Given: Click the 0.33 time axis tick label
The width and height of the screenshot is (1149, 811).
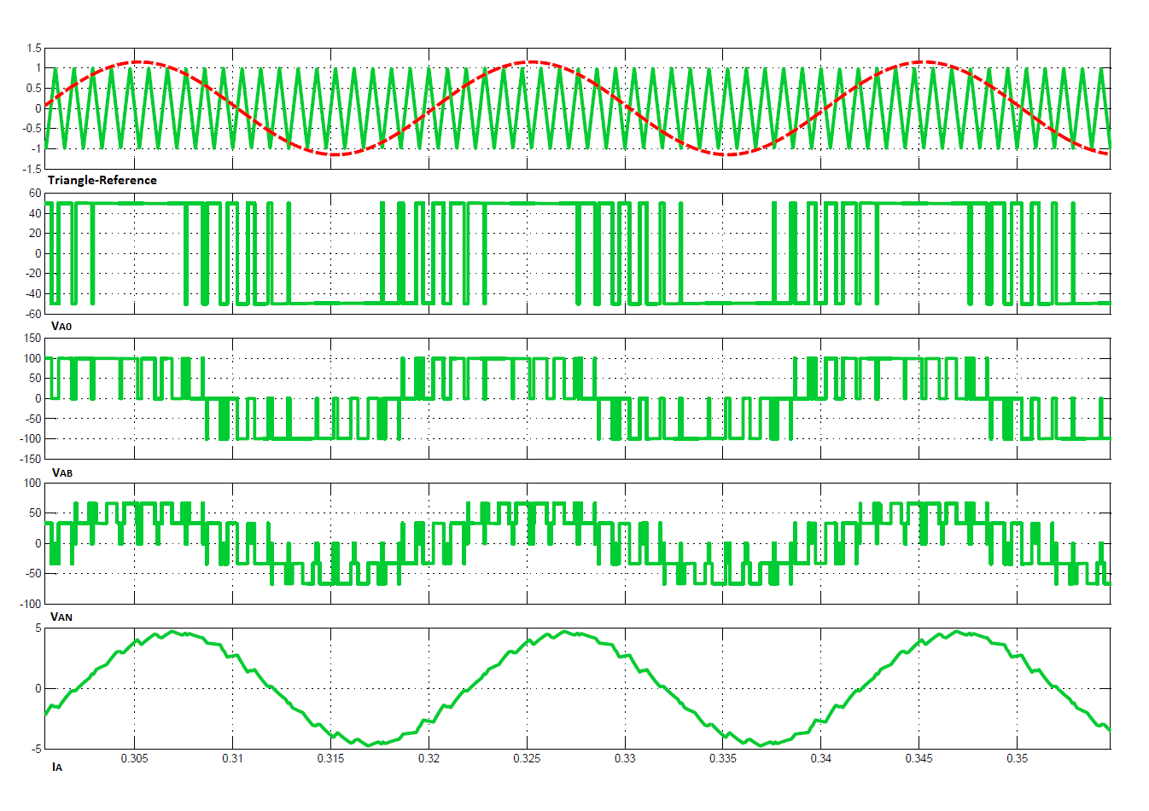Looking at the screenshot, I should [x=625, y=758].
